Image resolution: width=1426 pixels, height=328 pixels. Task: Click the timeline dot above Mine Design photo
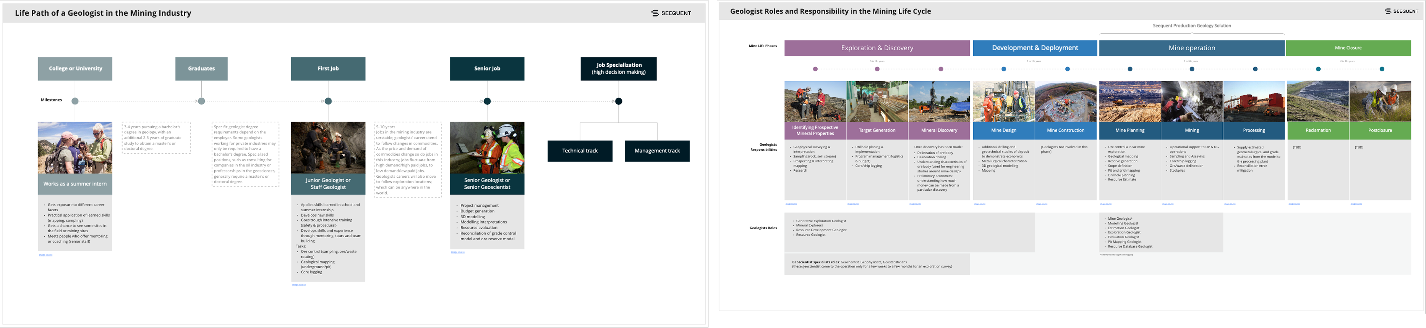pyautogui.click(x=1004, y=69)
